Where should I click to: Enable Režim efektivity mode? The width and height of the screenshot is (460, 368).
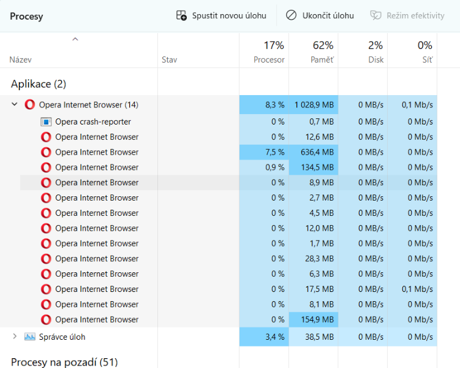point(407,15)
